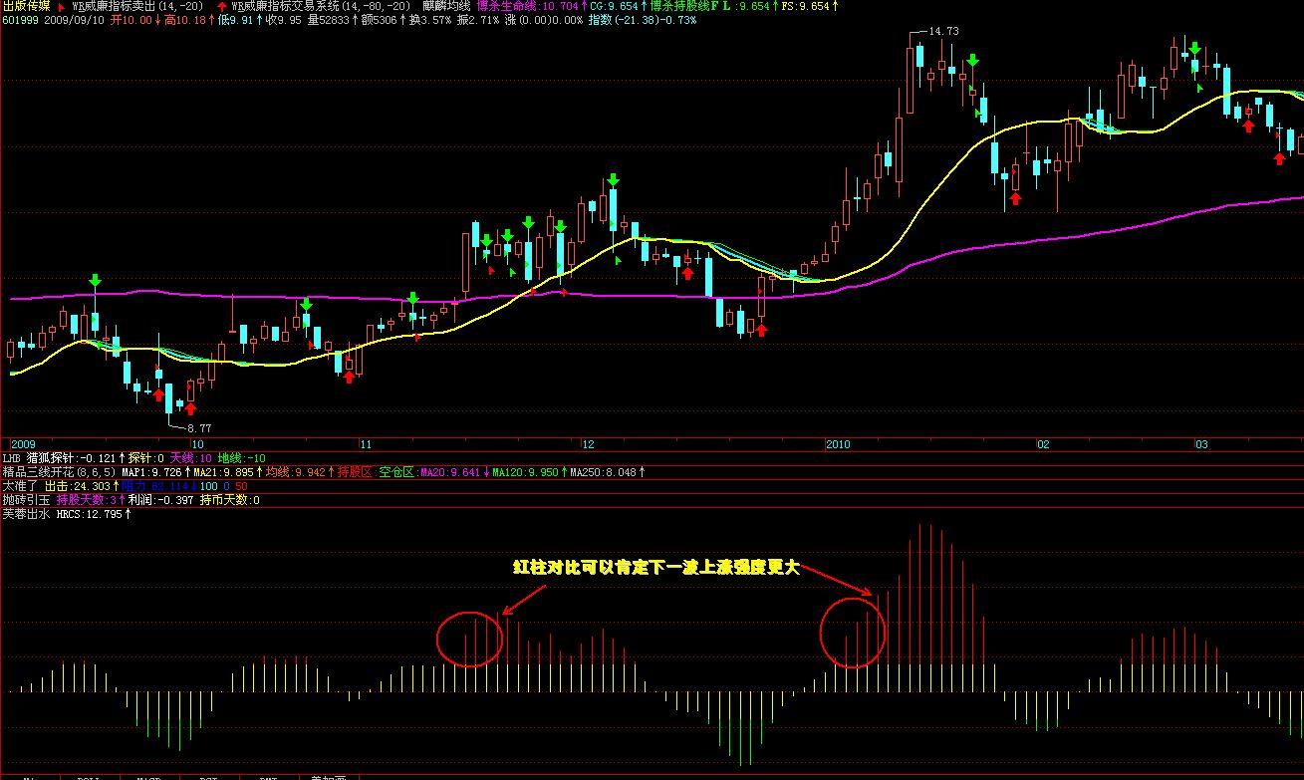Select the topmost green down arrow in March
This screenshot has height=780, width=1304.
[x=1195, y=48]
